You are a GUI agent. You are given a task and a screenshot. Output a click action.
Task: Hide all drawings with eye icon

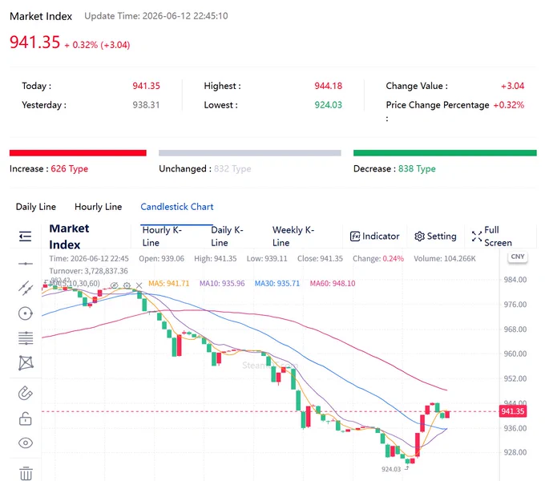click(x=26, y=443)
